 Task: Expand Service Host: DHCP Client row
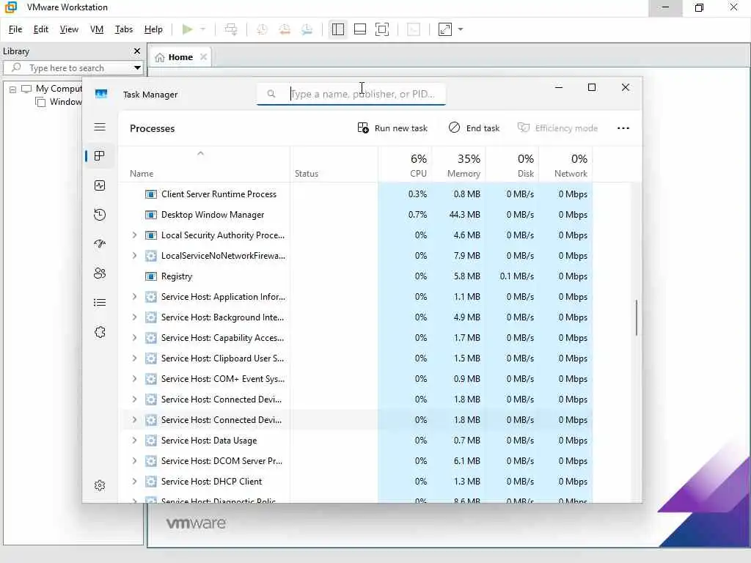pyautogui.click(x=134, y=481)
